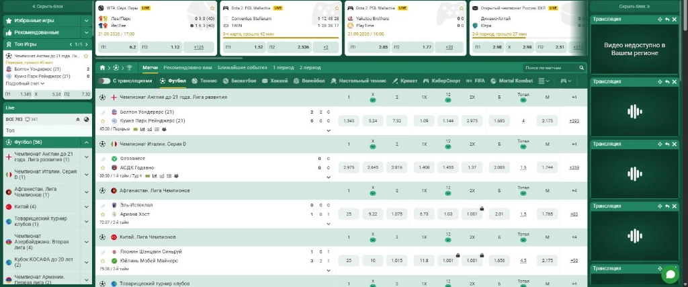Expand Подробный счет in Top Games

25,83
